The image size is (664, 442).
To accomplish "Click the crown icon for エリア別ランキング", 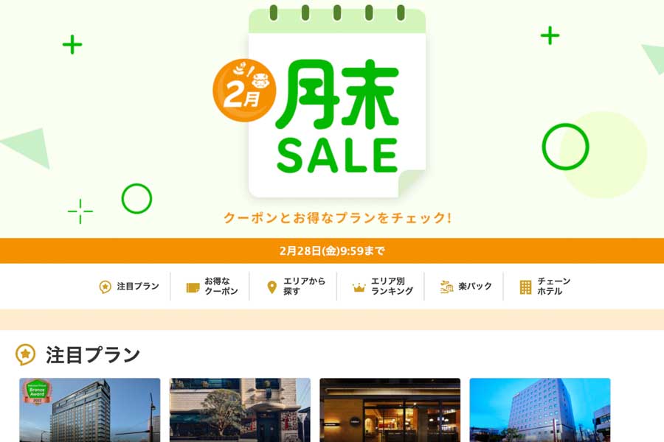I will (x=359, y=287).
